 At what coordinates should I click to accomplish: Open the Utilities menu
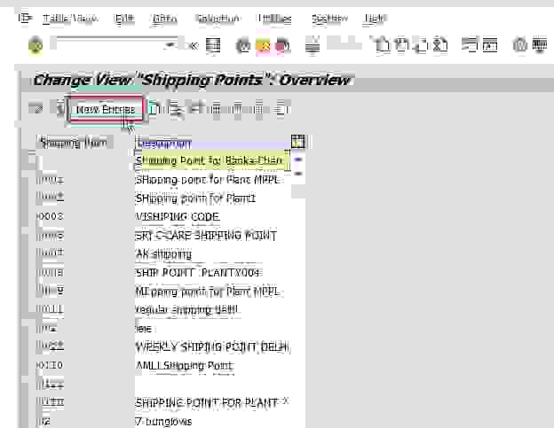tap(274, 19)
